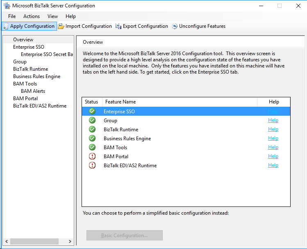Select Enterprise SSO in the left tree
The height and width of the screenshot is (249, 307).
pos(29,47)
